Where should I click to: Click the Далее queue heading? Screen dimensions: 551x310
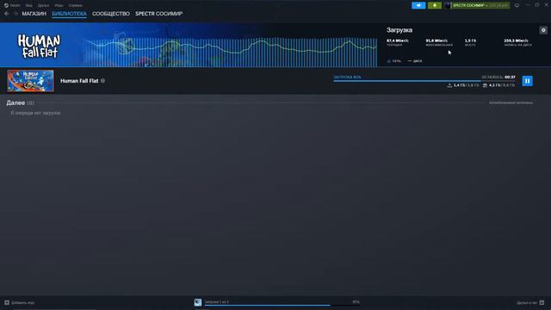15,103
